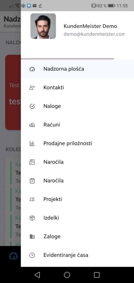Image resolution: width=134 pixels, height=283 pixels.
Task: Tap the dashboard gauge icon in drawer
Action: coord(32,69)
